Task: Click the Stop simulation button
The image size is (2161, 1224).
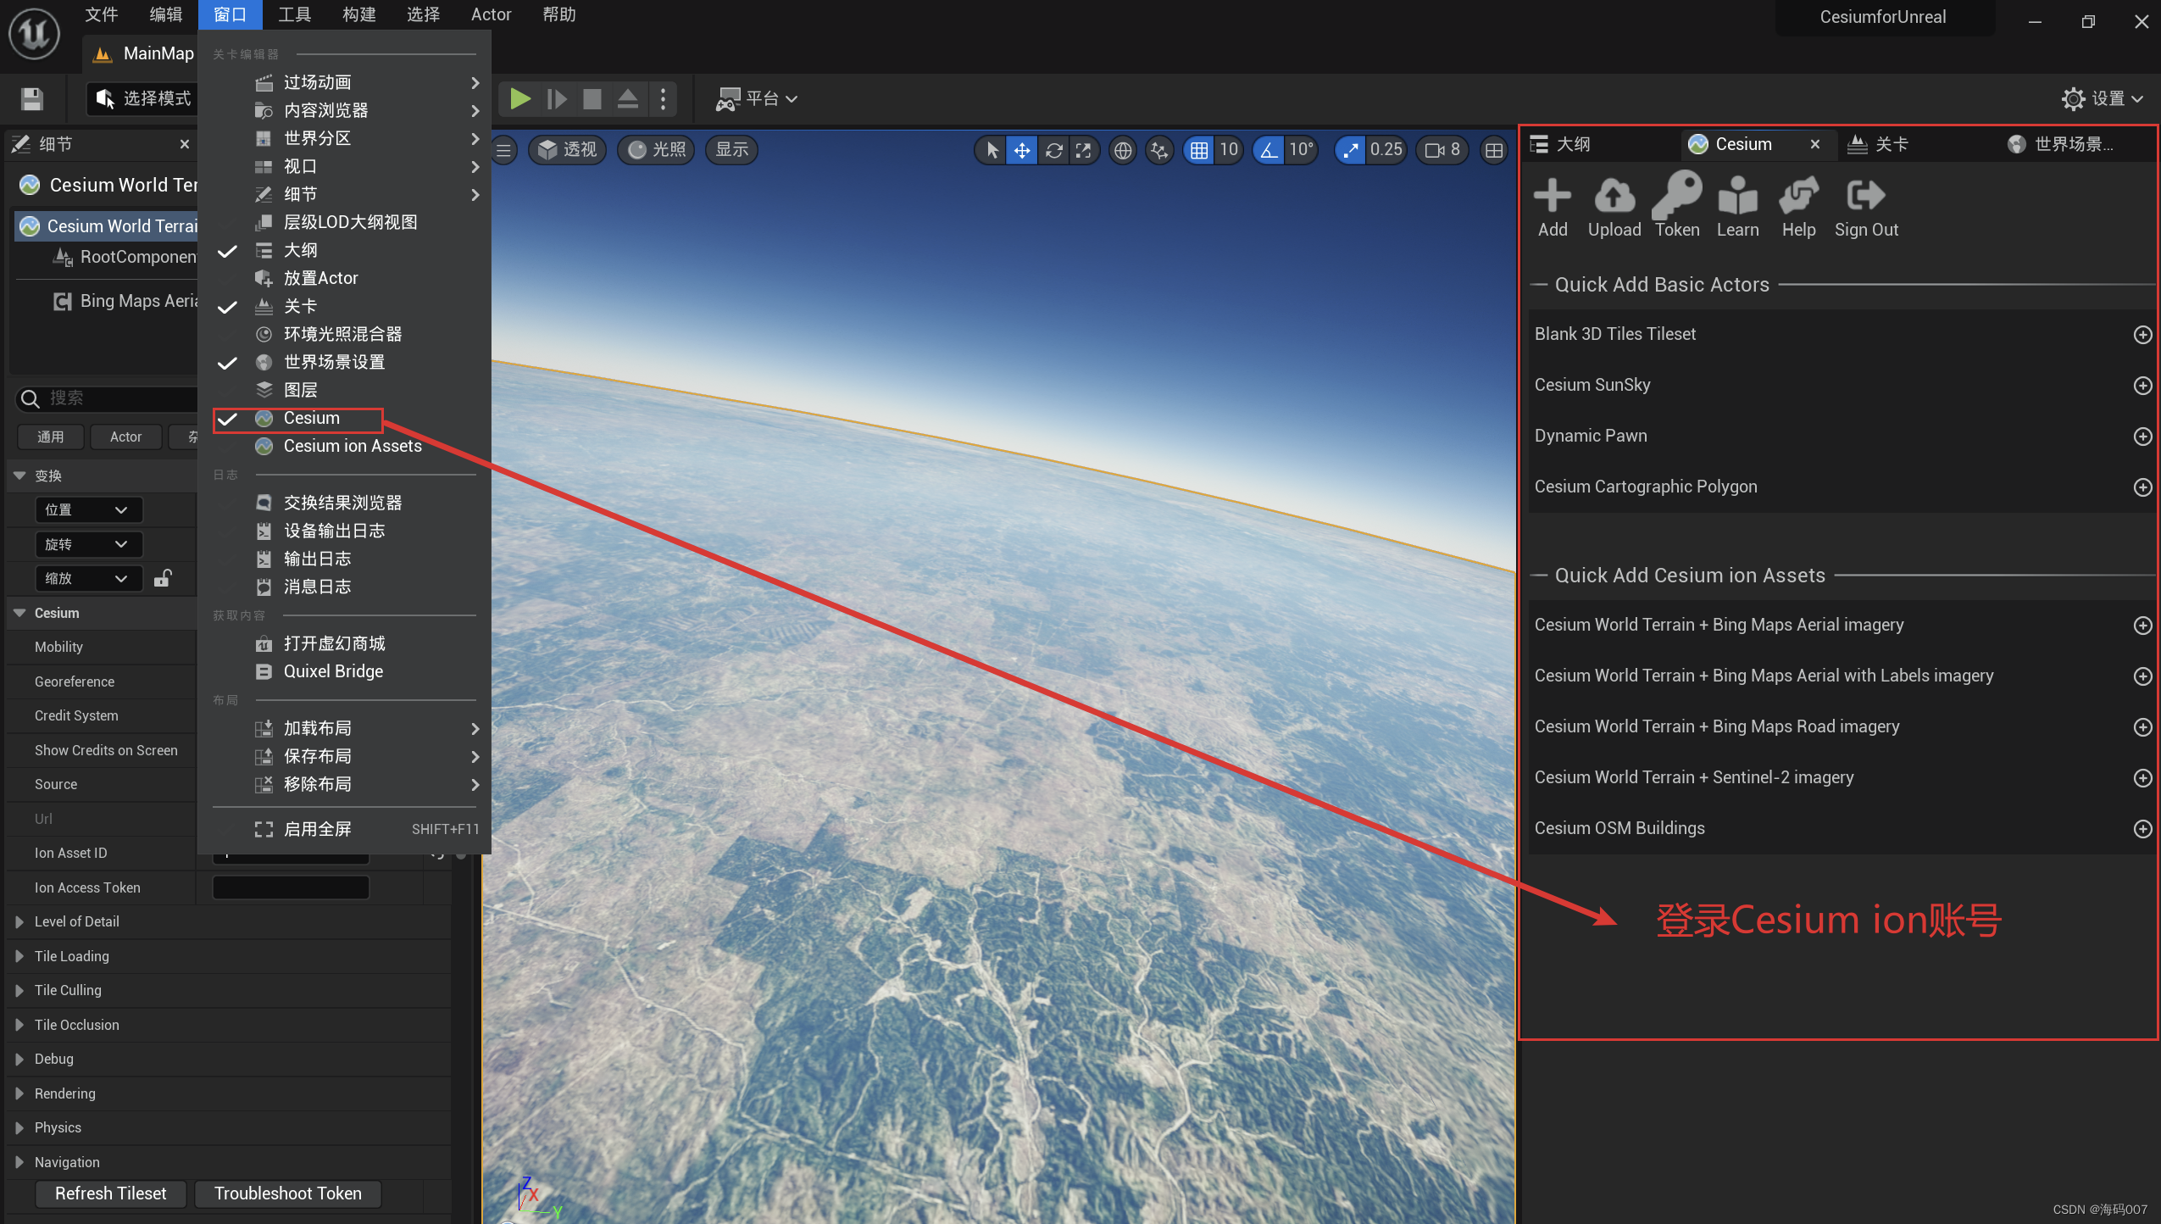Action: click(x=592, y=99)
